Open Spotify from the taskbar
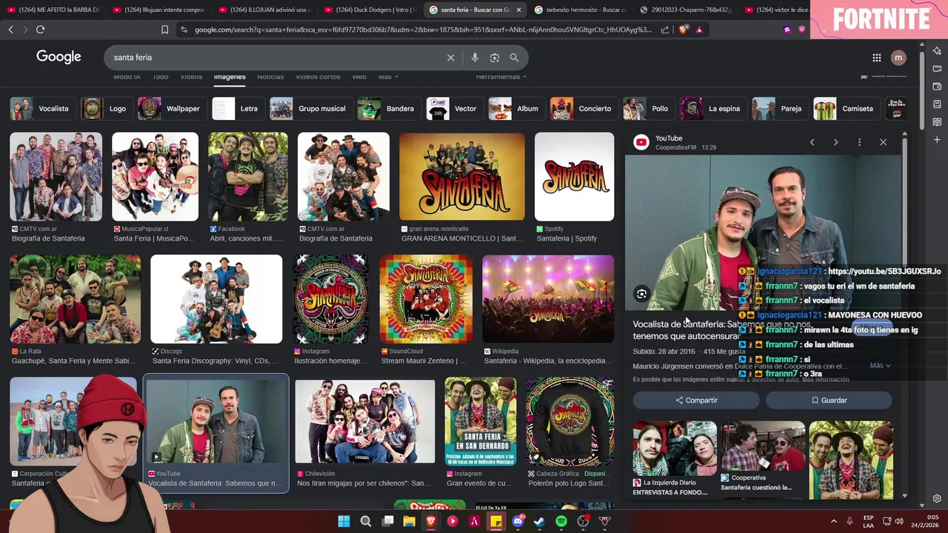Screen dimensions: 948x533 [x=561, y=522]
